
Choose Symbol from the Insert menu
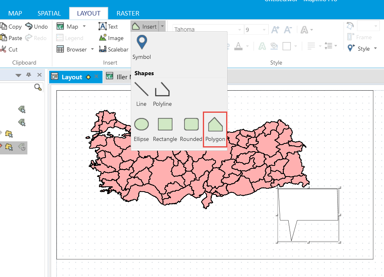141,47
